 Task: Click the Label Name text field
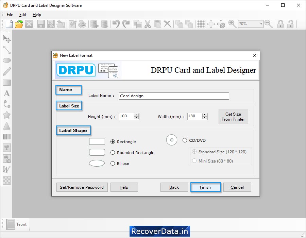[x=174, y=96]
